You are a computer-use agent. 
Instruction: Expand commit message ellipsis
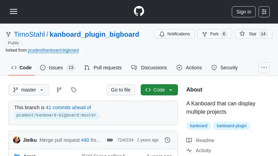[x=110, y=140]
